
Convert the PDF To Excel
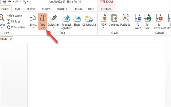point(147,22)
